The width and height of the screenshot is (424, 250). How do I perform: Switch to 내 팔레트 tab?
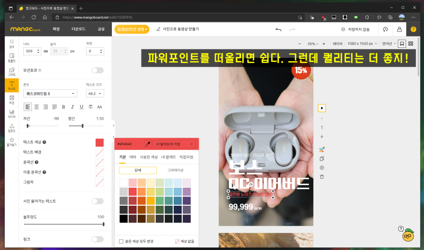169,157
